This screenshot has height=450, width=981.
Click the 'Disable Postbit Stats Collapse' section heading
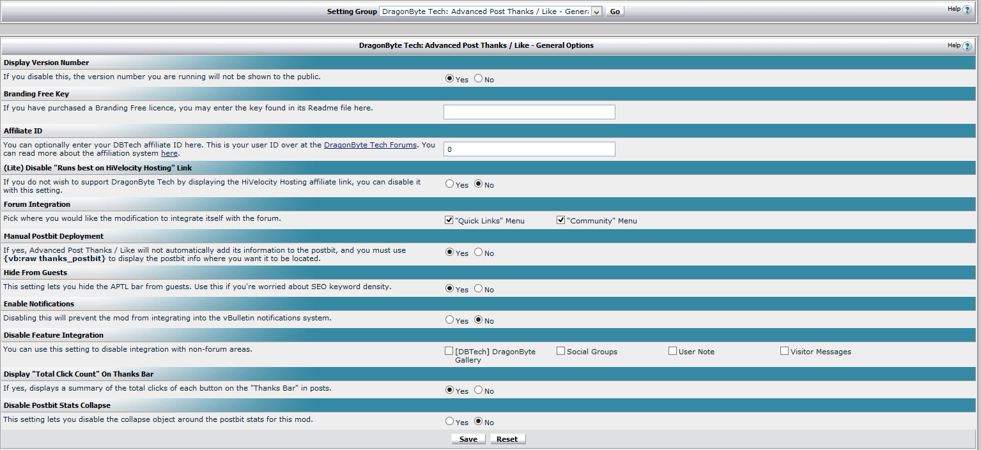point(57,405)
